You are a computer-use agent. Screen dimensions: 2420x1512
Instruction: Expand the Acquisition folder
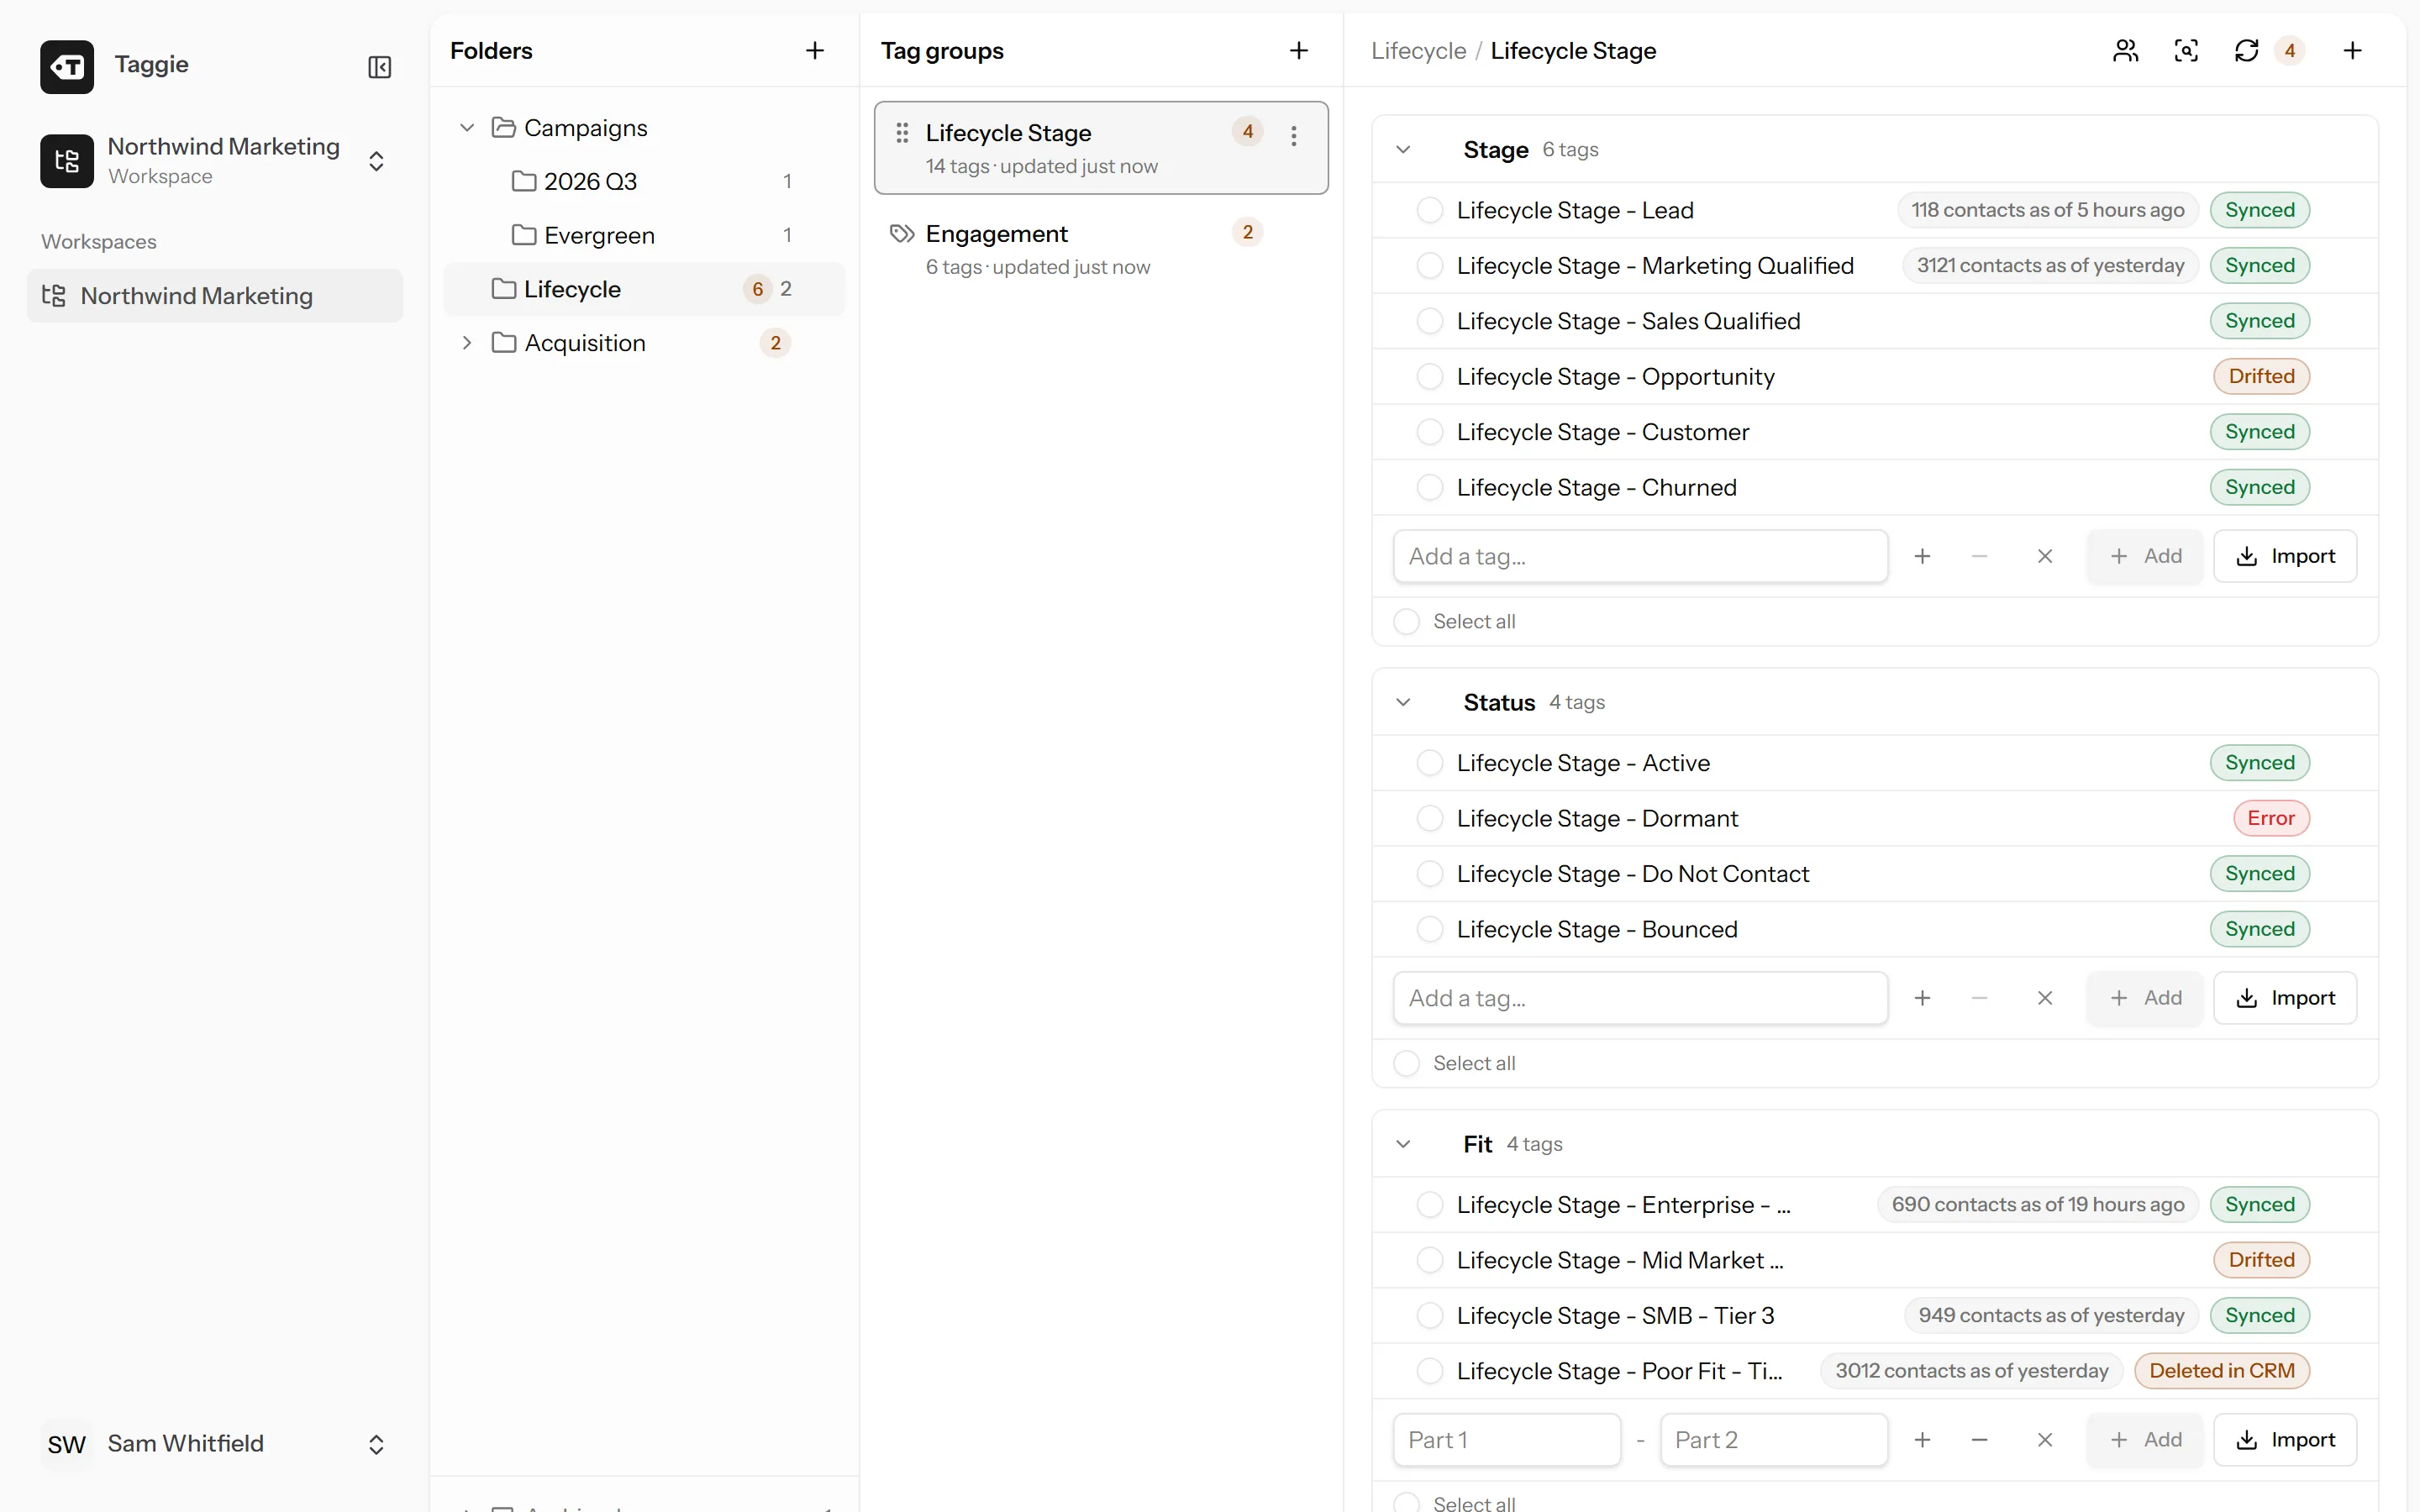(466, 343)
